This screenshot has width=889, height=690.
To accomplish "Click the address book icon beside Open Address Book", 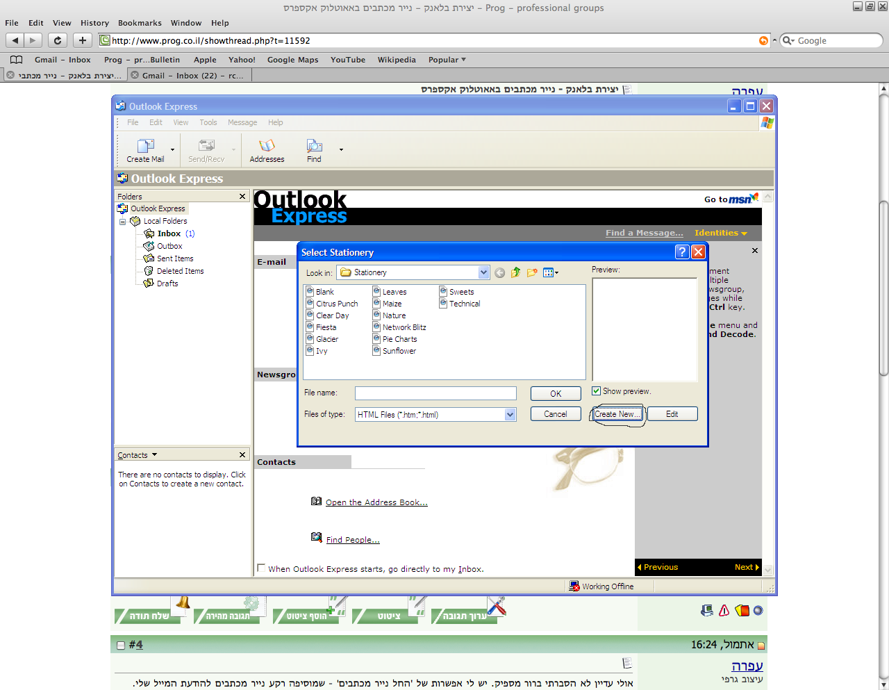I will (x=317, y=501).
